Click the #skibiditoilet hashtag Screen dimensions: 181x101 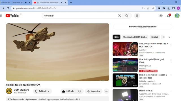point(66,99)
